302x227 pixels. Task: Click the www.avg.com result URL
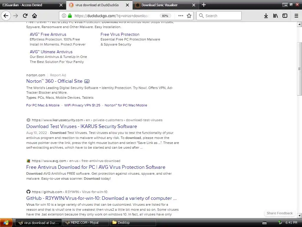pyautogui.click(x=76, y=161)
